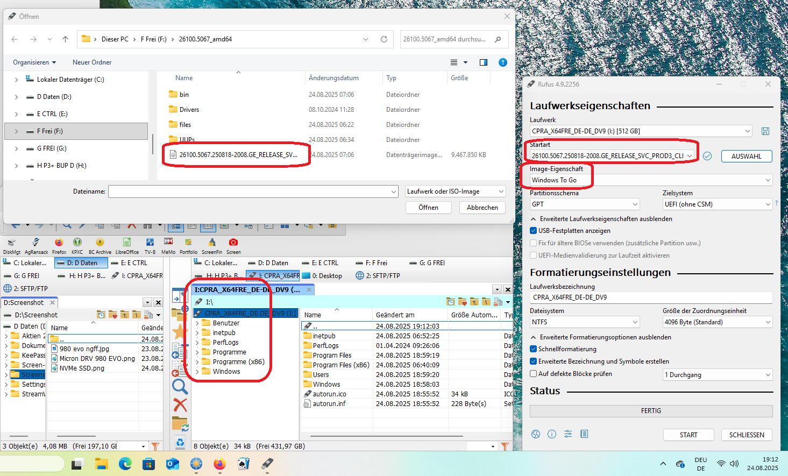Viewport: 788px width, 476px height.
Task: Click the Dateiname input field
Action: coord(253,191)
